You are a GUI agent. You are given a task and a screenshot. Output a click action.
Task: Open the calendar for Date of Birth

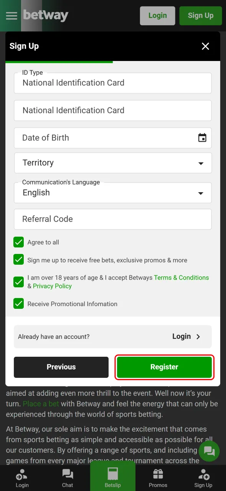coord(202,137)
